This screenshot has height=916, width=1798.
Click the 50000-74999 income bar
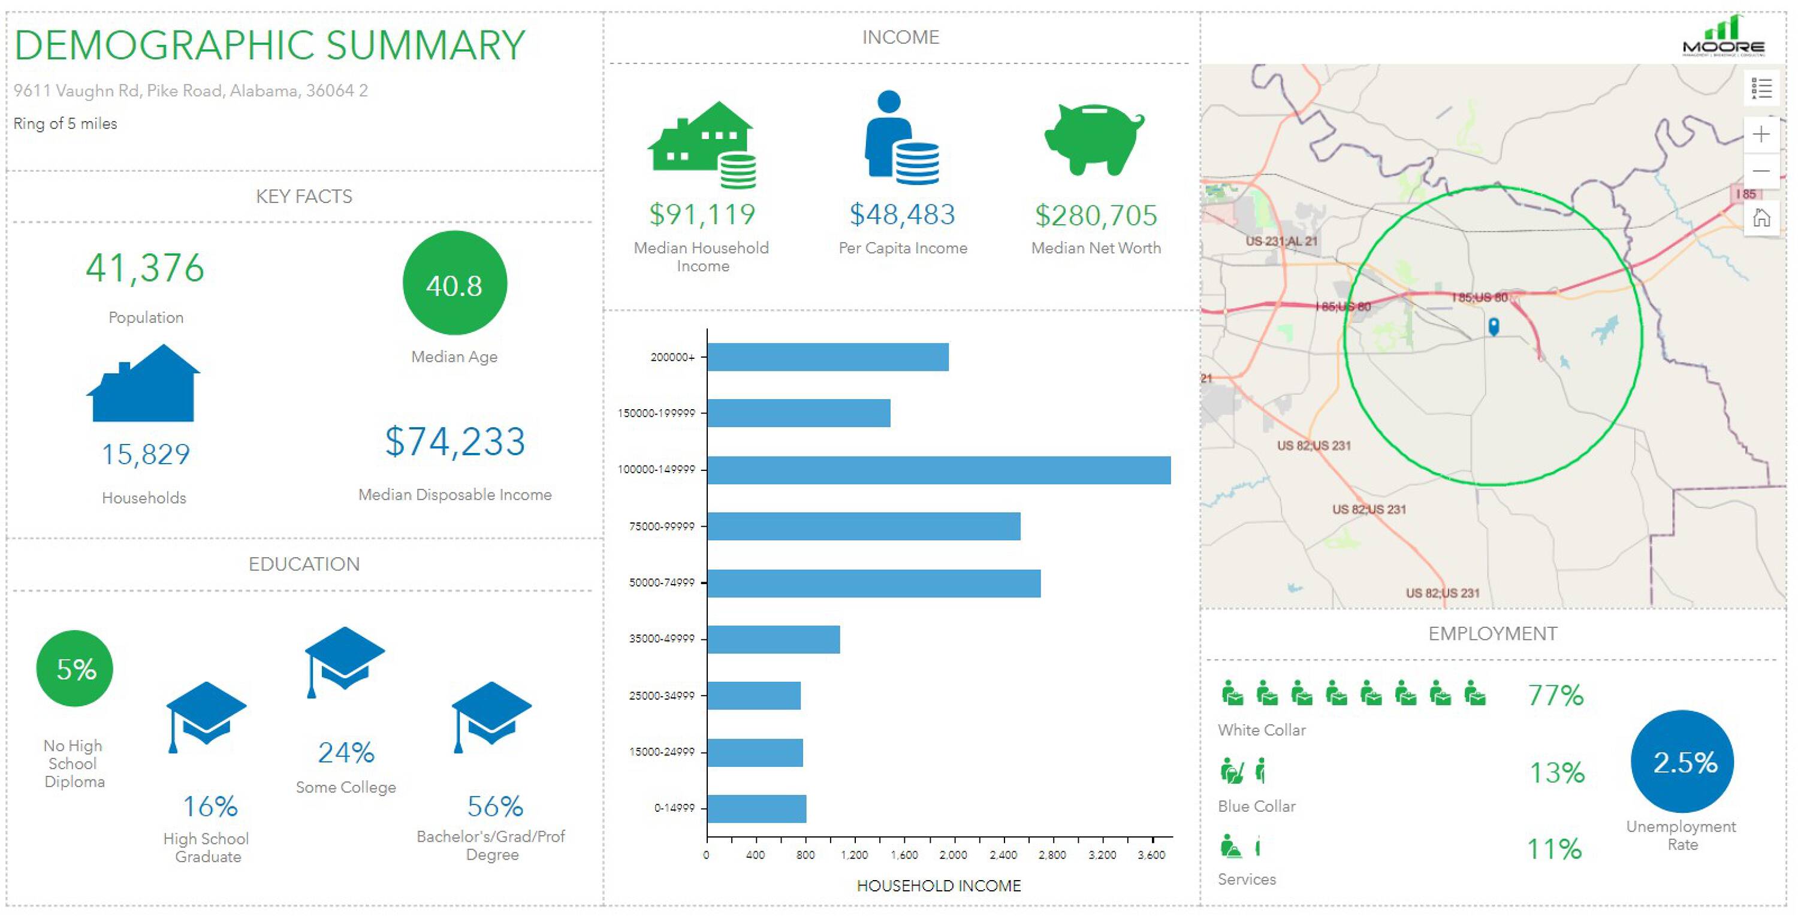[873, 584]
